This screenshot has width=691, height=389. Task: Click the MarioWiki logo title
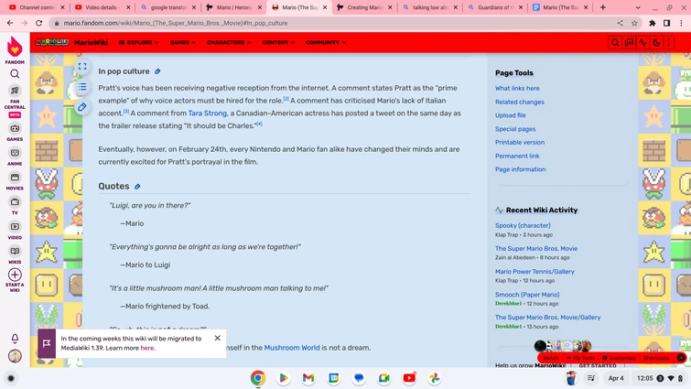92,42
